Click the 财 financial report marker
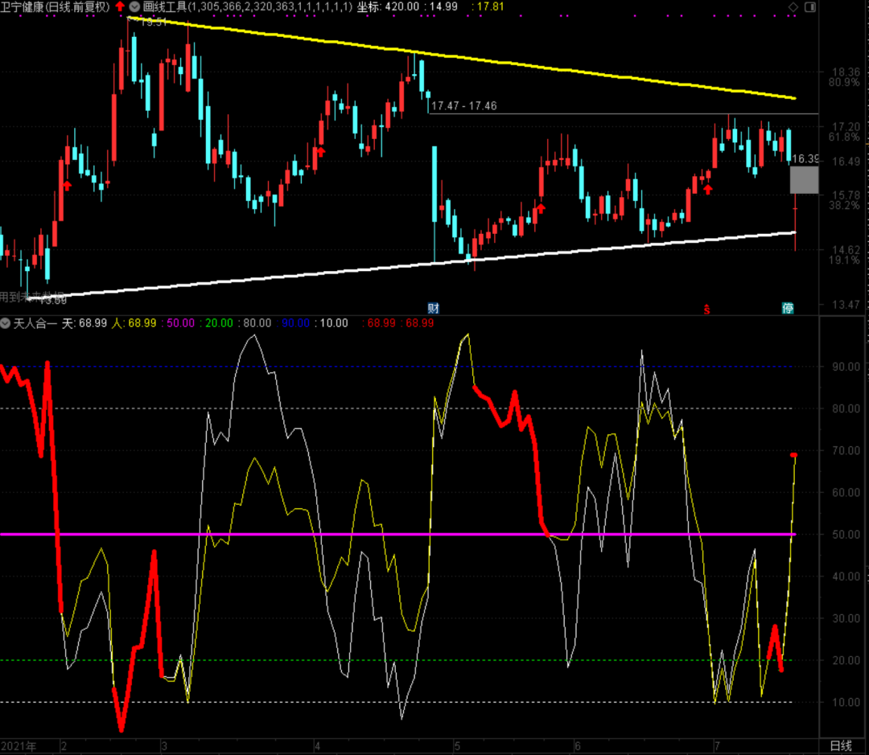The width and height of the screenshot is (869, 755). [433, 308]
